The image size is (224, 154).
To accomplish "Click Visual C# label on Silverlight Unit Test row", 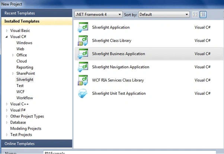I will pyautogui.click(x=202, y=93).
